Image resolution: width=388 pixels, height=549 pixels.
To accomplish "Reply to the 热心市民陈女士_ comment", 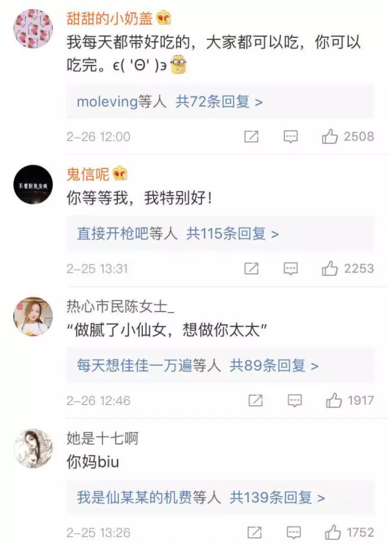I will click(295, 400).
